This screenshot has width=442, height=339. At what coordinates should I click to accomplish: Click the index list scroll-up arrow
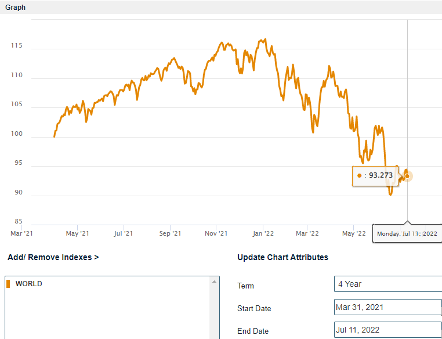[x=215, y=282]
